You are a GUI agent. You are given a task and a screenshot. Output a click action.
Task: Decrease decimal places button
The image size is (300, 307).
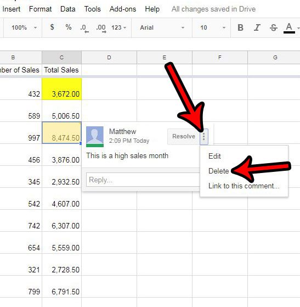pos(84,28)
